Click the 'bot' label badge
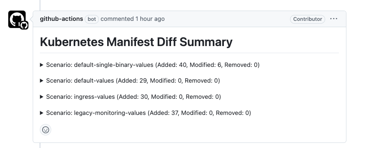Screen dimensions: 374x148 point(92,19)
